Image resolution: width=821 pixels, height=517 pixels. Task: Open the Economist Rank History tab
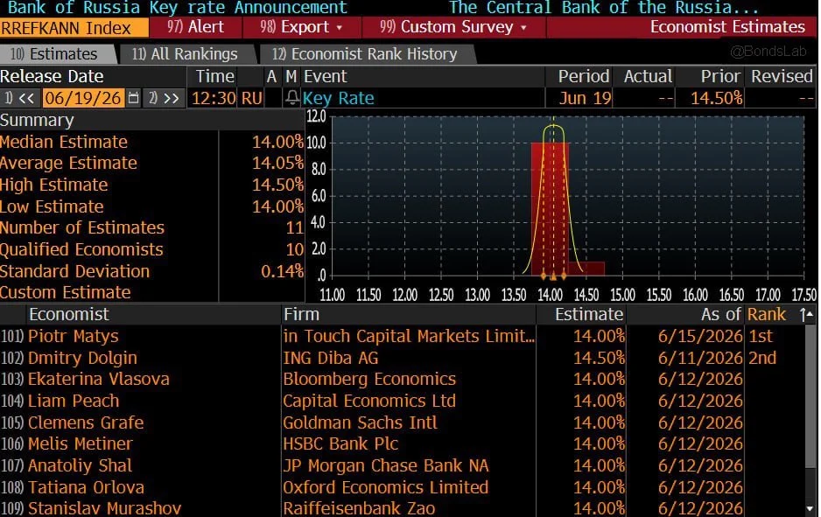tap(365, 54)
